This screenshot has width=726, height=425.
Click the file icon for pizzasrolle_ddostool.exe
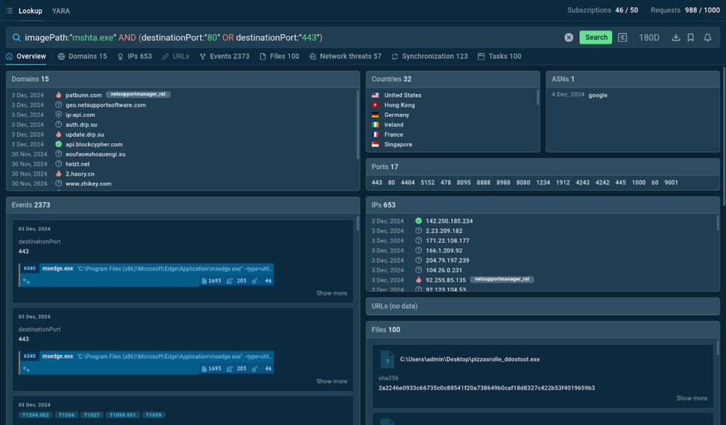click(x=386, y=359)
